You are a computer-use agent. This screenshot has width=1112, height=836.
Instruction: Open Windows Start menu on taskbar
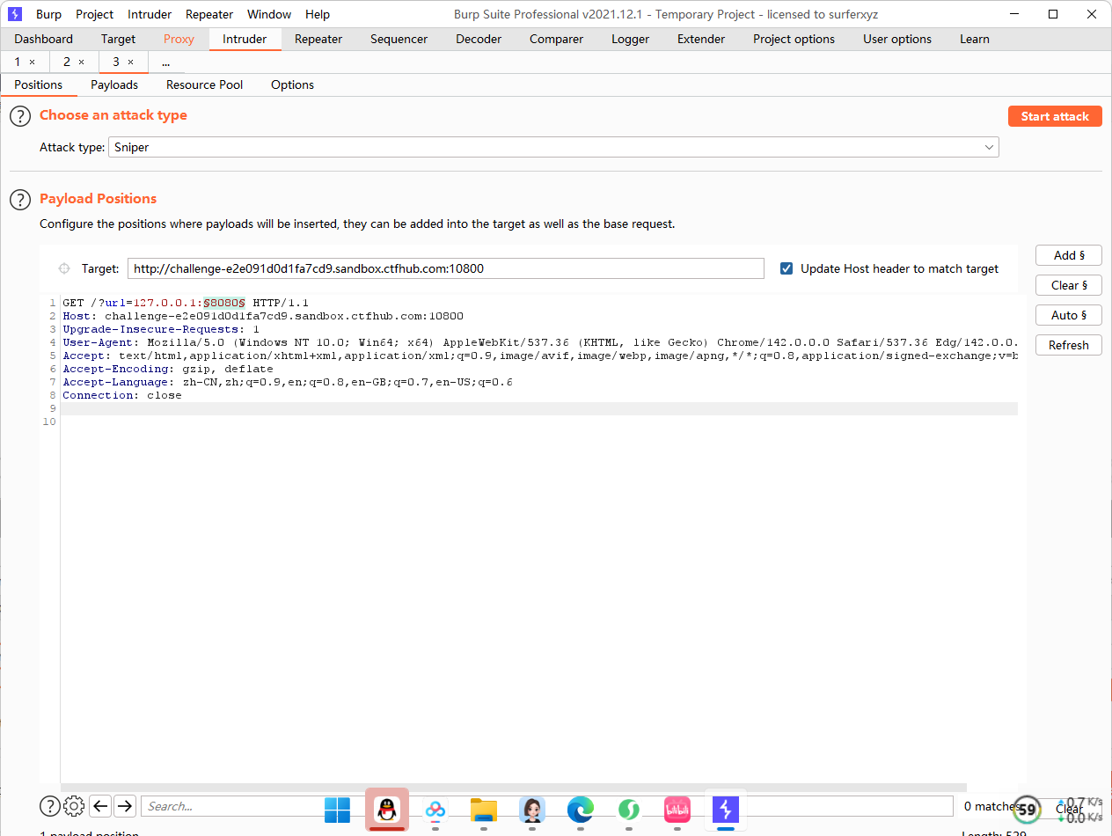point(337,810)
